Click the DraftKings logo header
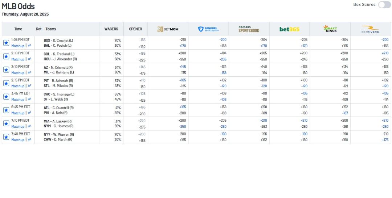 pyautogui.click(x=330, y=29)
